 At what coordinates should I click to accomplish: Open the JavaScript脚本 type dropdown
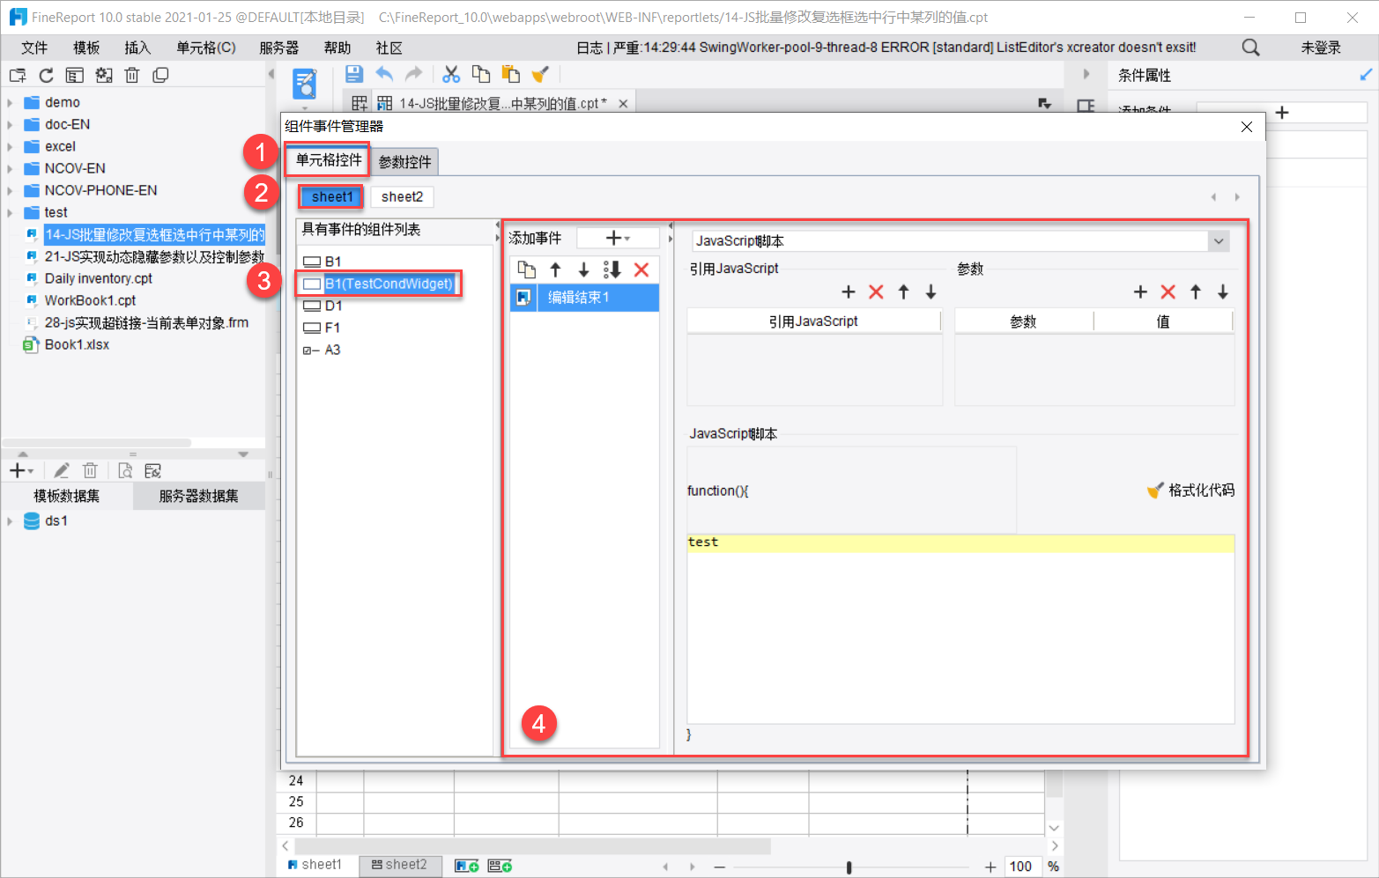[x=1219, y=241]
